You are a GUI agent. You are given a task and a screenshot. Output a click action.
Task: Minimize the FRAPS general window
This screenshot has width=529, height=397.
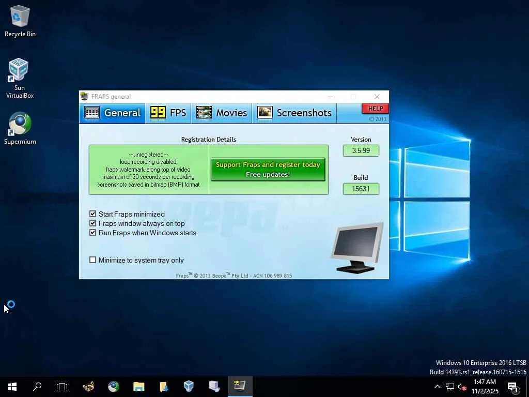(x=330, y=97)
